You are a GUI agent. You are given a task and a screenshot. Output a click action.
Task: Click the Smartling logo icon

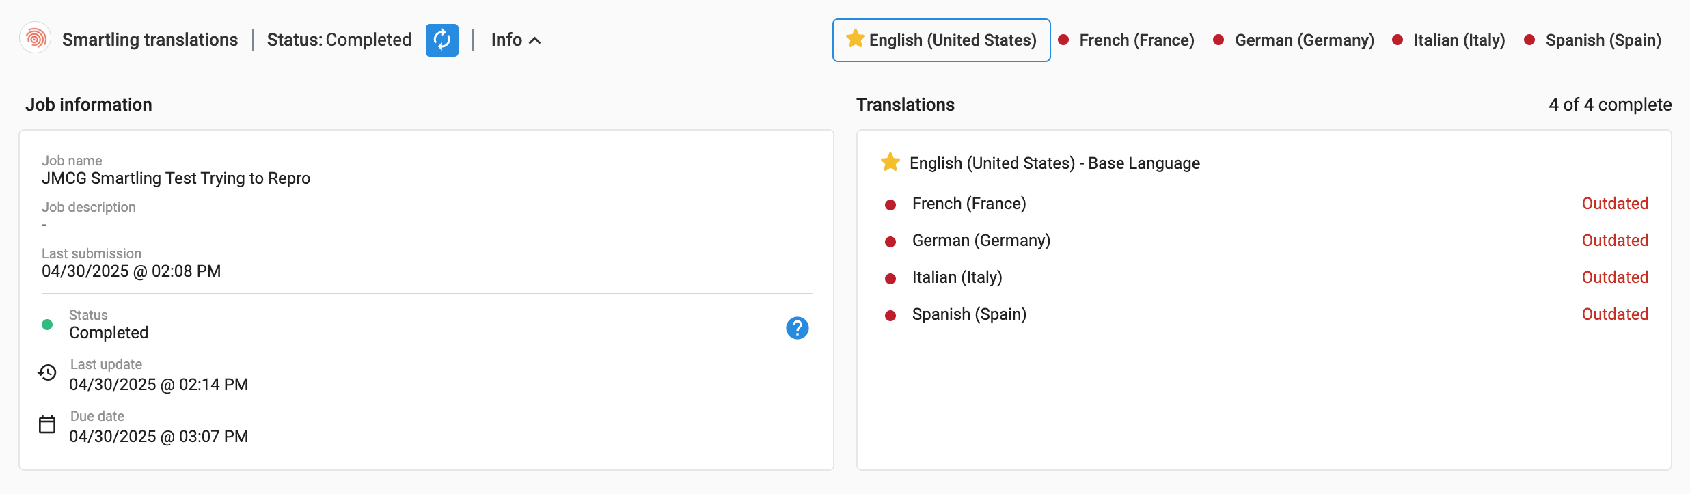coord(35,38)
